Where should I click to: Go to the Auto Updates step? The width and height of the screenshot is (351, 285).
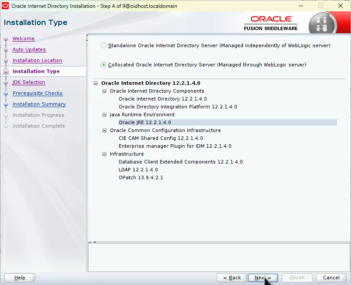29,49
